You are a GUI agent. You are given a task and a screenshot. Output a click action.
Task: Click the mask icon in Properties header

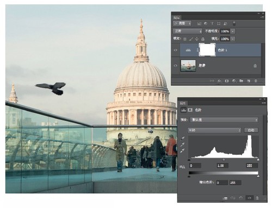point(190,110)
